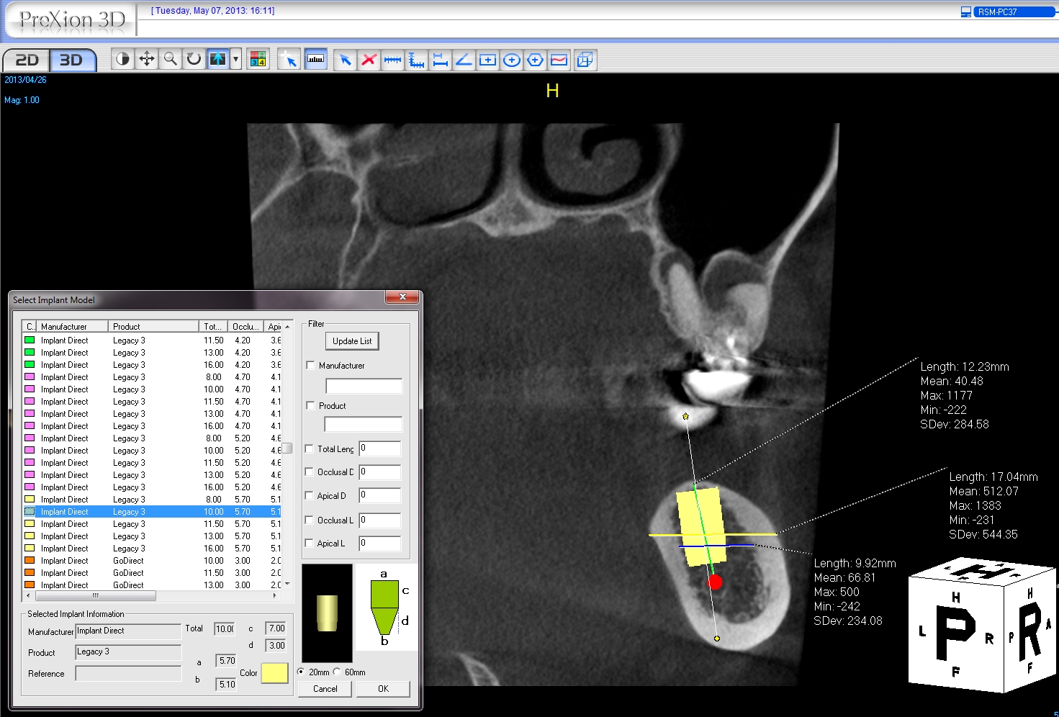Enable the Manufacturer filter checkbox
Image resolution: width=1059 pixels, height=717 pixels.
(310, 365)
